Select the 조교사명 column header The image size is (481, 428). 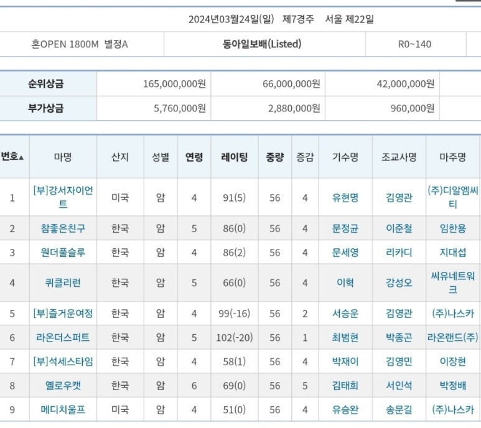pyautogui.click(x=399, y=157)
